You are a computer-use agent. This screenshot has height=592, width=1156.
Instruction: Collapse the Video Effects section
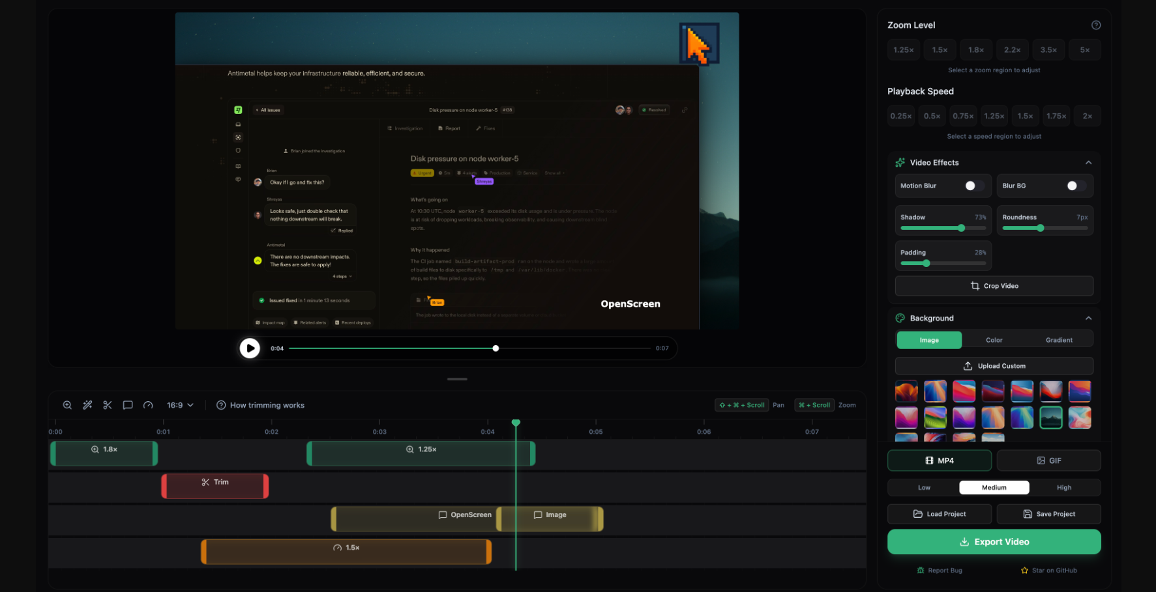1088,163
